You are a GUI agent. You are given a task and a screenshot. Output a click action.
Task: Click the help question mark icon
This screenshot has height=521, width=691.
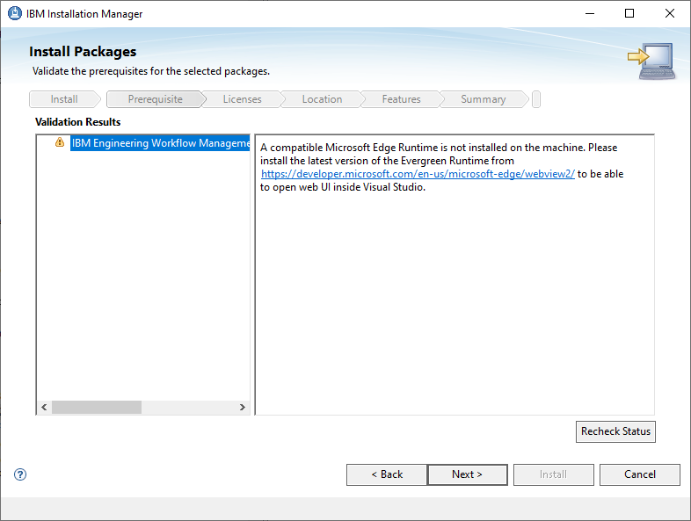20,474
